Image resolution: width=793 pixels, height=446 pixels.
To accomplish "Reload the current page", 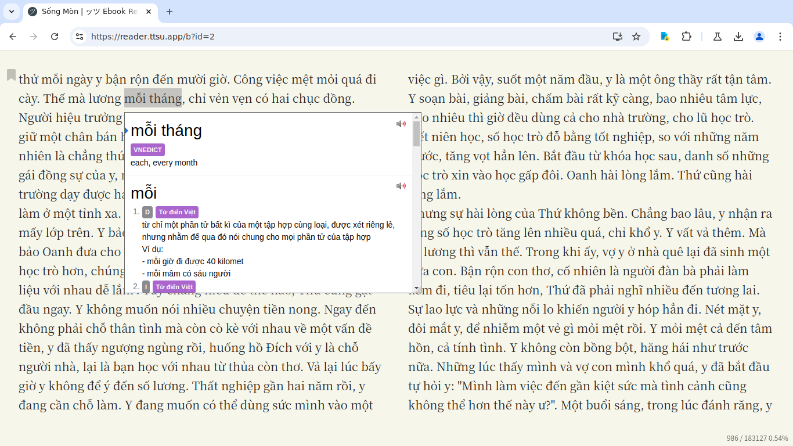I will pos(55,37).
